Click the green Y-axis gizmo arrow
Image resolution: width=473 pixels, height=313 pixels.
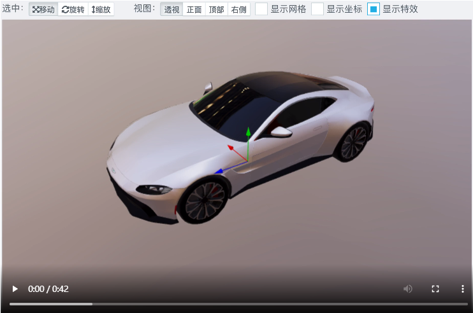click(x=248, y=132)
